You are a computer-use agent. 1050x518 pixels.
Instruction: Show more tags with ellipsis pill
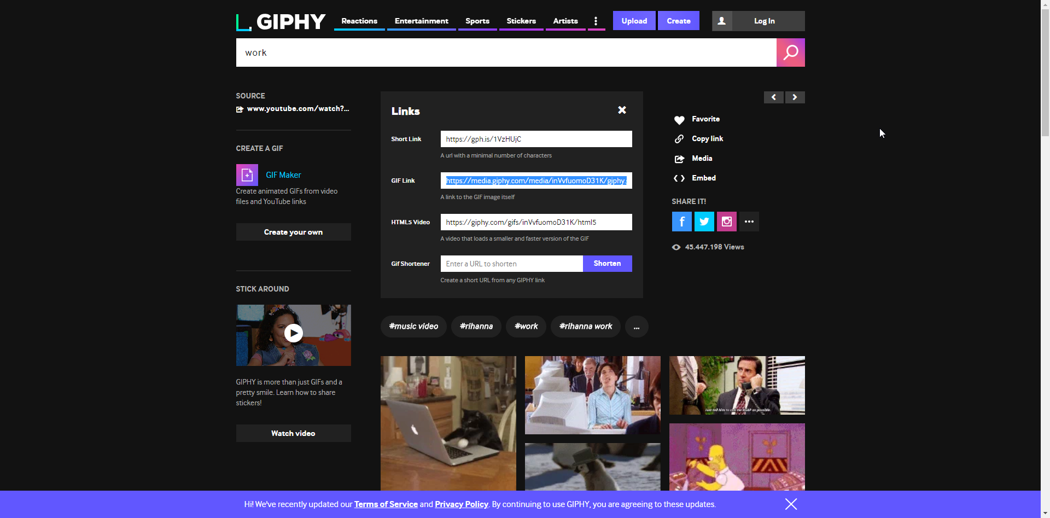coord(636,327)
